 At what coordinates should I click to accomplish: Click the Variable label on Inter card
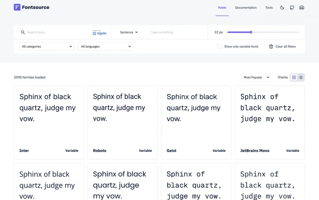[x=72, y=151]
